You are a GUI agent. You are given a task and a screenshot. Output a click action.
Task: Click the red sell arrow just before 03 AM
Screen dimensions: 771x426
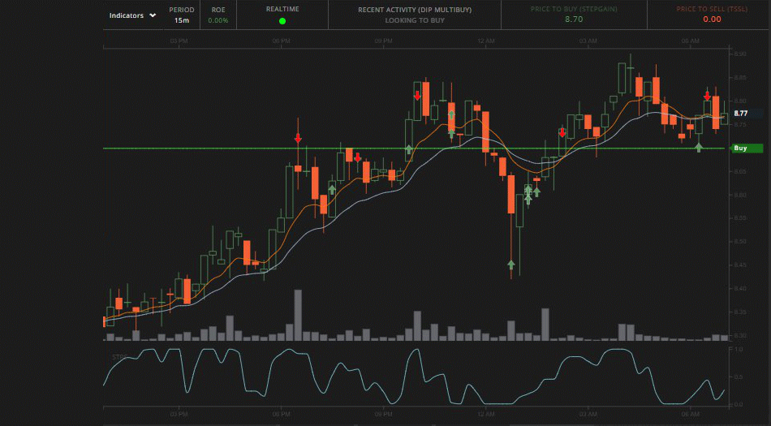[562, 132]
